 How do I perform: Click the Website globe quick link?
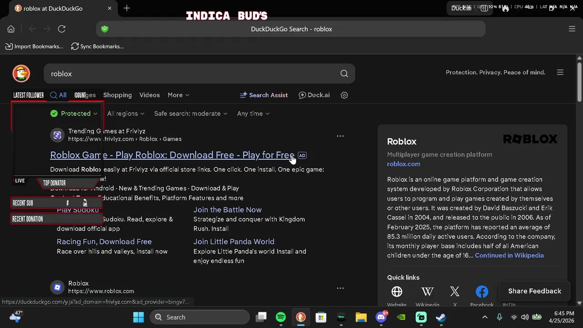(397, 292)
